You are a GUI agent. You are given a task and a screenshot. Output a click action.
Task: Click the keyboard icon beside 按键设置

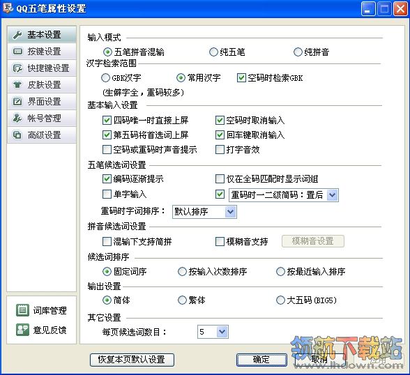tap(17, 51)
